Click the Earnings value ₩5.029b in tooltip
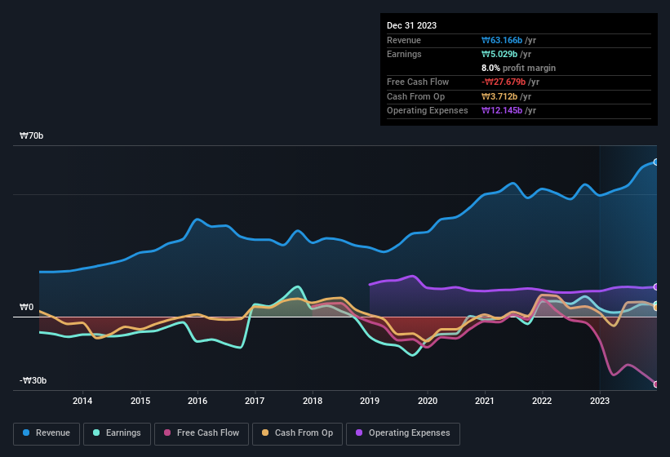This screenshot has height=457, width=670. point(500,54)
